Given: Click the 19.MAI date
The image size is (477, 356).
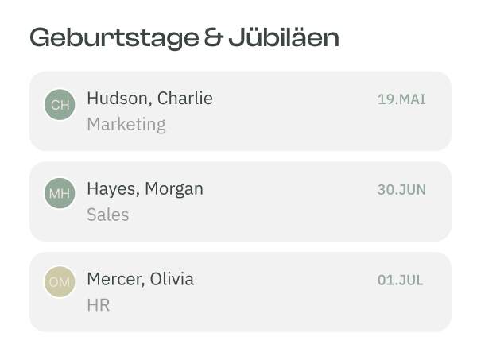Looking at the screenshot, I should pos(401,99).
